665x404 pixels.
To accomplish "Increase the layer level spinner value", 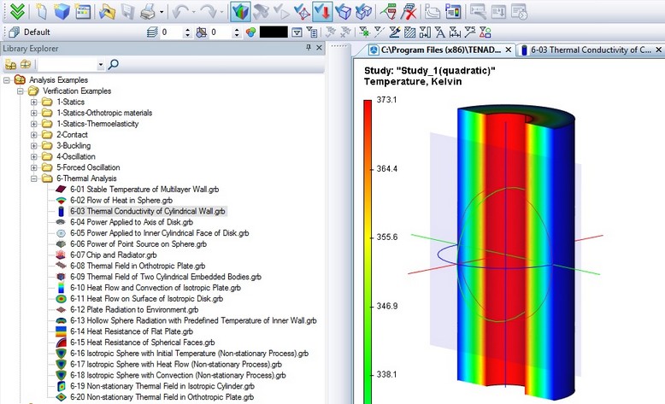I will click(x=187, y=29).
